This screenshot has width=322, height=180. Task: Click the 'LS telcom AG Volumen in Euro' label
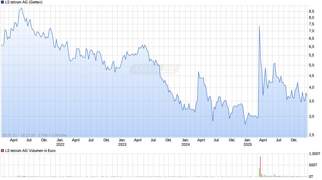pyautogui.click(x=30, y=151)
